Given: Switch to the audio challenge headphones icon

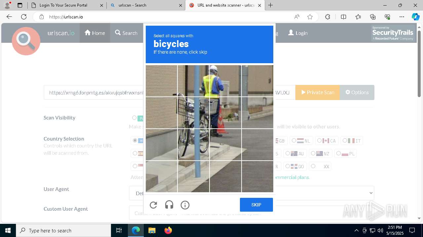Looking at the screenshot, I should click(x=169, y=205).
